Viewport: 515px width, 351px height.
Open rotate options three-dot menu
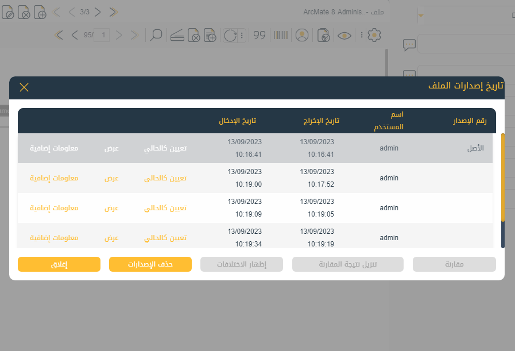[242, 36]
